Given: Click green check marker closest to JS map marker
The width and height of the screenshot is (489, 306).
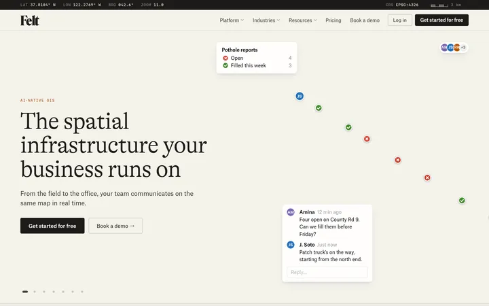Looking at the screenshot, I should coord(319,108).
